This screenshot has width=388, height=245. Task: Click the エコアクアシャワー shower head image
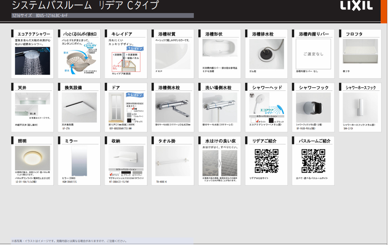coord(32,60)
